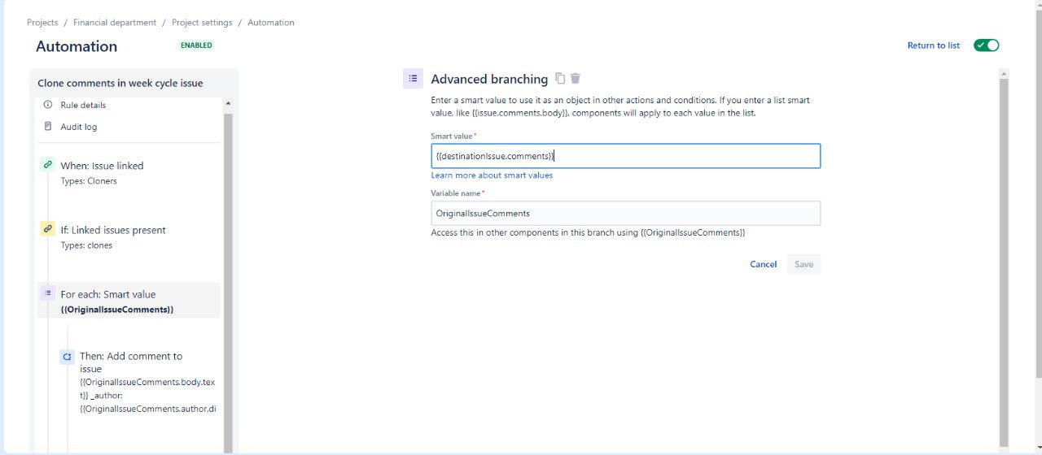Click the sidebar scroll up arrow
This screenshot has height=455, width=1042.
click(227, 104)
